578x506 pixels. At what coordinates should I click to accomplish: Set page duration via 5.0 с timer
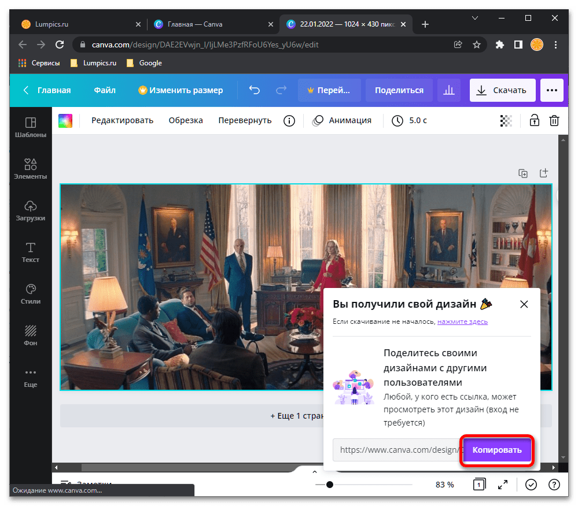(x=409, y=120)
